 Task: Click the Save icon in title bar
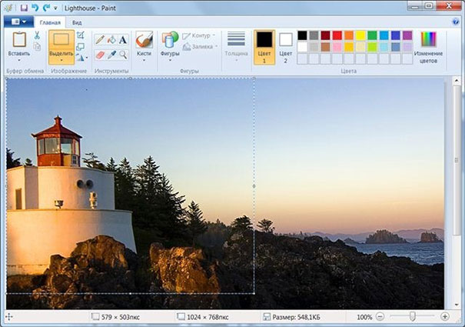pyautogui.click(x=23, y=8)
